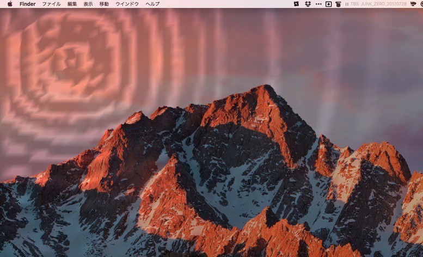This screenshot has width=423, height=257.
Task: Open the 表示 menu
Action: coord(88,4)
